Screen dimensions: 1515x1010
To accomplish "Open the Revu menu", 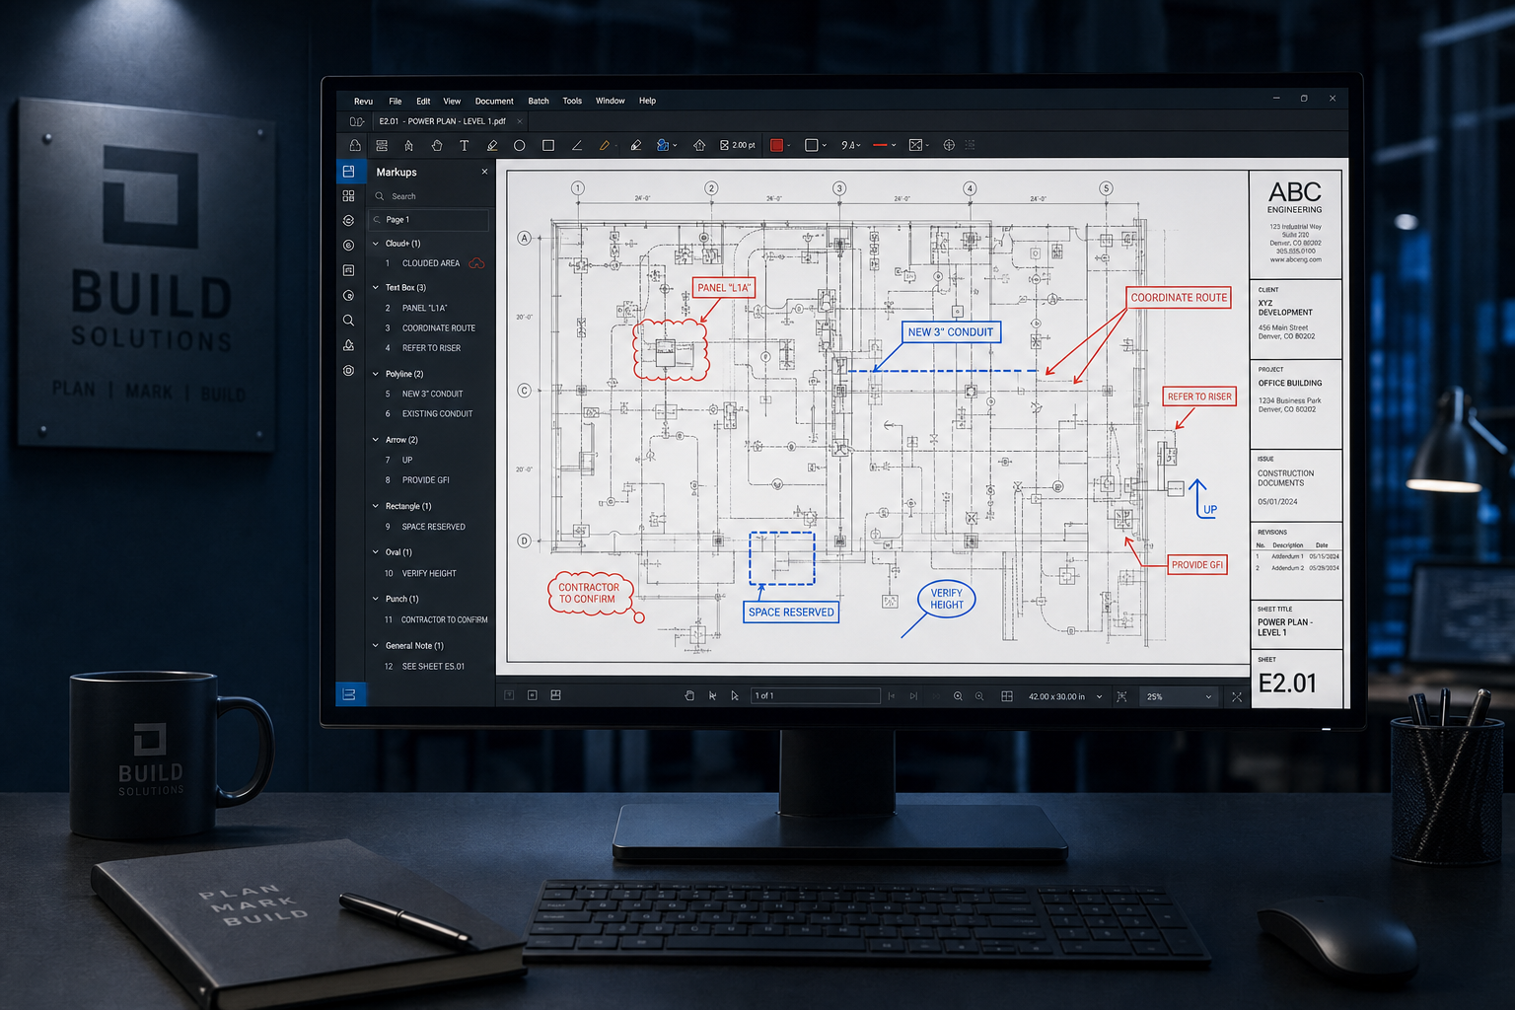I will 364,101.
